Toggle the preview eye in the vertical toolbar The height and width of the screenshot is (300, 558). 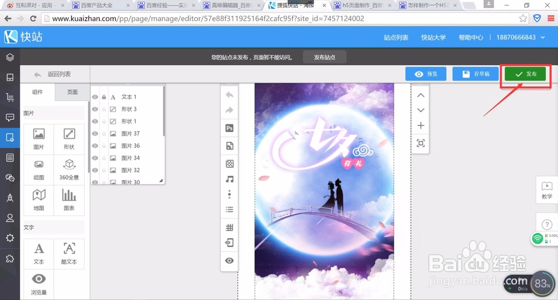click(x=229, y=260)
